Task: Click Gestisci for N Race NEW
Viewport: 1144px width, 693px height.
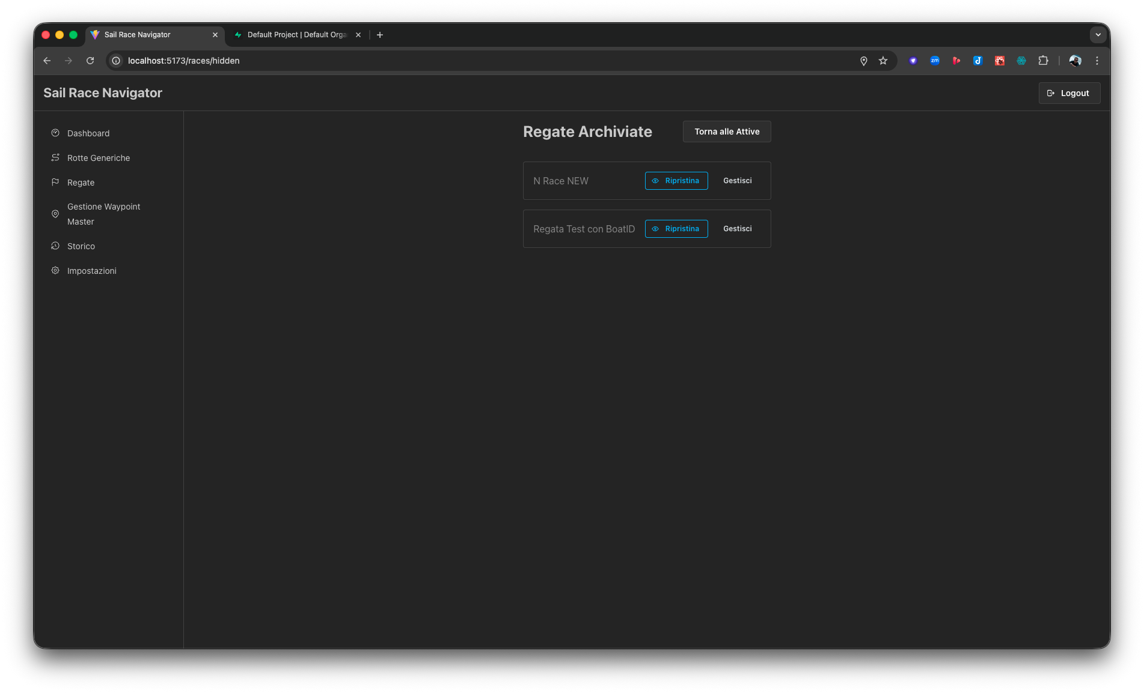Action: click(x=737, y=181)
